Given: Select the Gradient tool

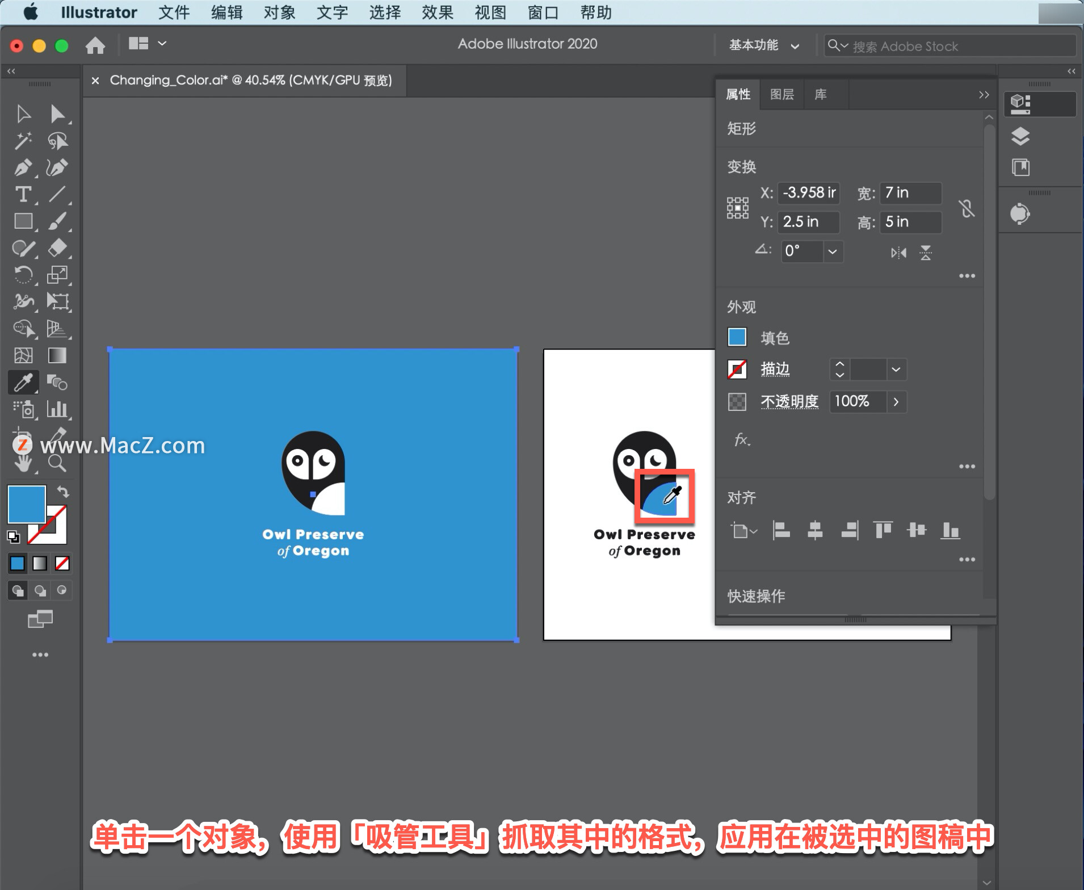Looking at the screenshot, I should tap(57, 355).
